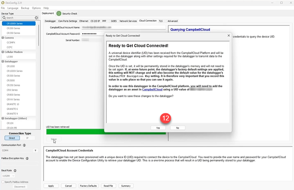Select CR300 Series in the device list
294x190 pixels.
click(x=13, y=28)
